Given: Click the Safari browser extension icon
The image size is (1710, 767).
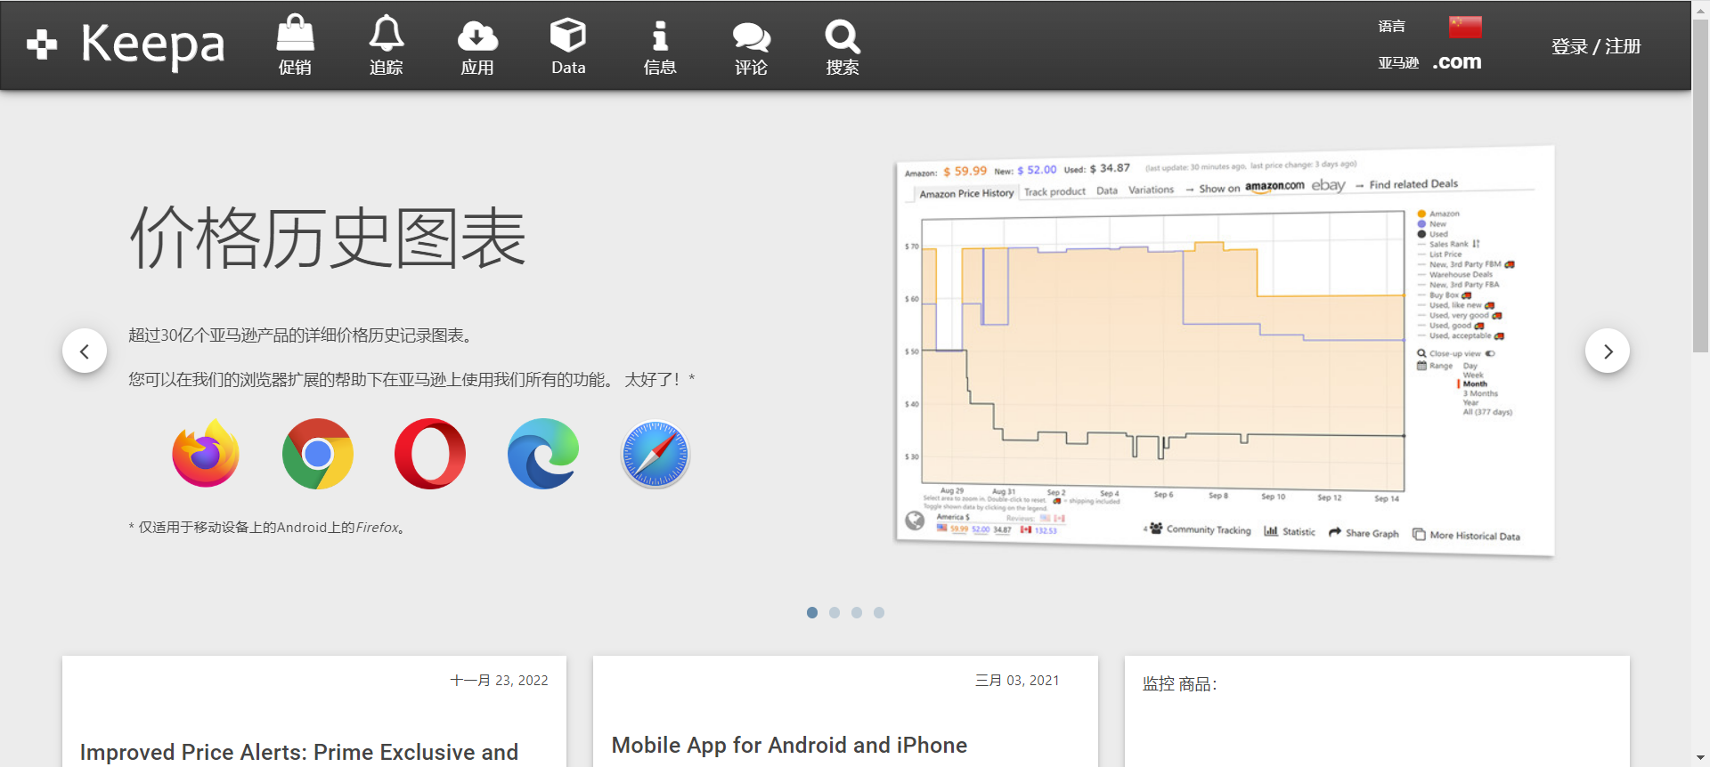Looking at the screenshot, I should pyautogui.click(x=655, y=454).
